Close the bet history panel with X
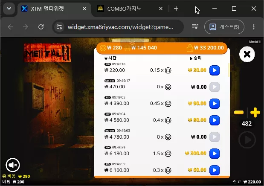264x186 pixels. click(247, 54)
